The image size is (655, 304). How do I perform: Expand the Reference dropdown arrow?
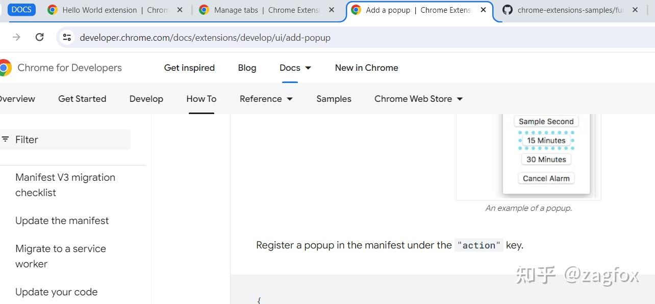coord(290,99)
